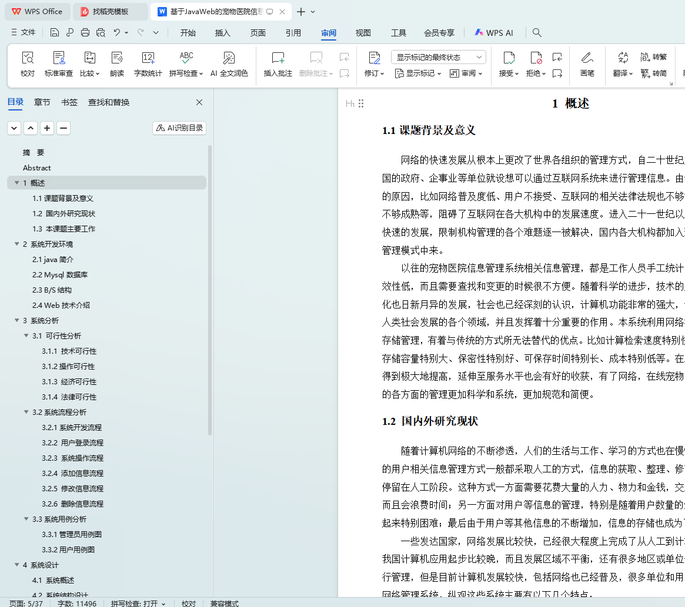
Task: Select 3.2.4 添加信息流程 in outline
Action: coord(72,474)
